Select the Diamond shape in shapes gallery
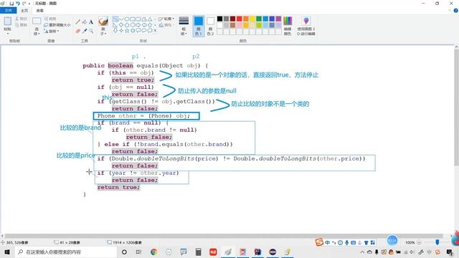The height and width of the screenshot is (258, 459). coord(121,25)
